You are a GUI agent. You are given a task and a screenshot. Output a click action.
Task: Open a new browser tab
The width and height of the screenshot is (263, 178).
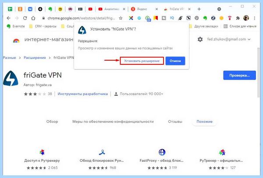click(x=199, y=9)
